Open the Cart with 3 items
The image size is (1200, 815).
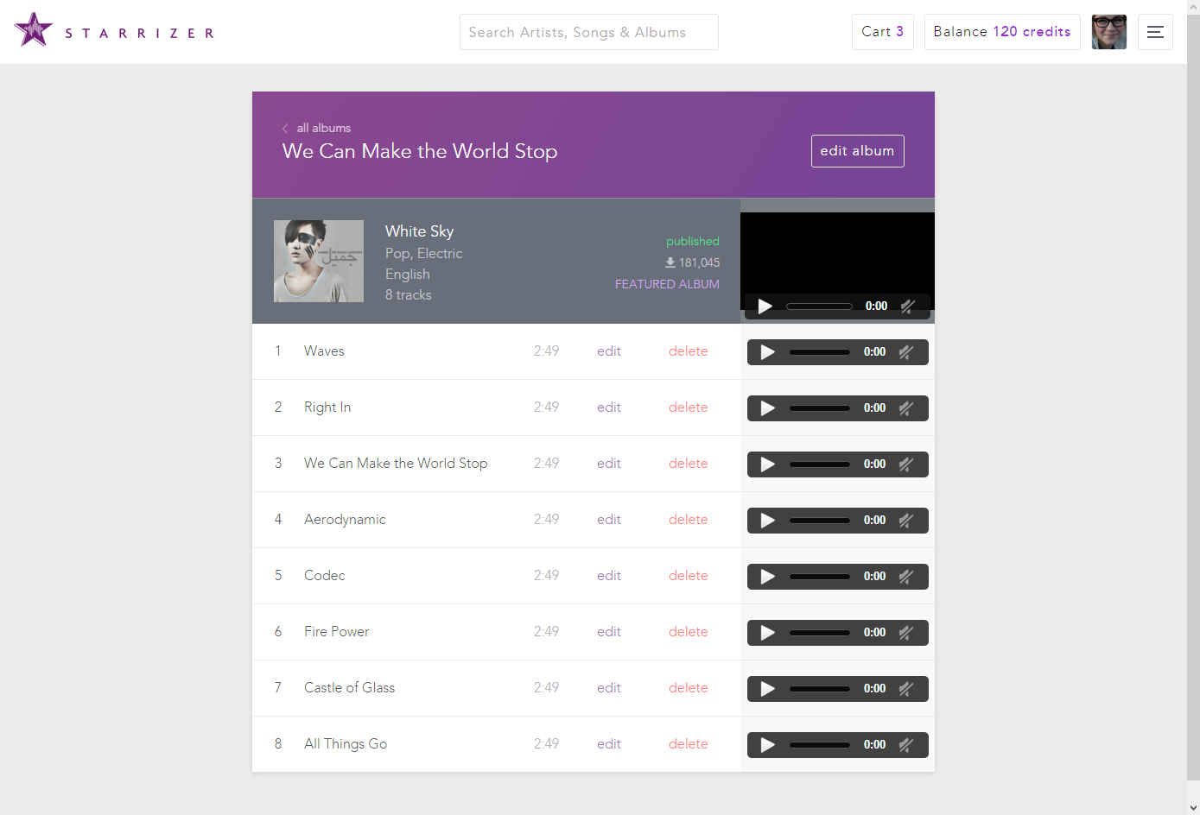882,32
